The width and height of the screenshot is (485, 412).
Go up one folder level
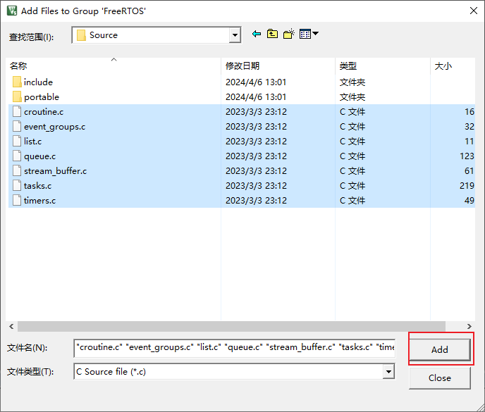tap(272, 35)
